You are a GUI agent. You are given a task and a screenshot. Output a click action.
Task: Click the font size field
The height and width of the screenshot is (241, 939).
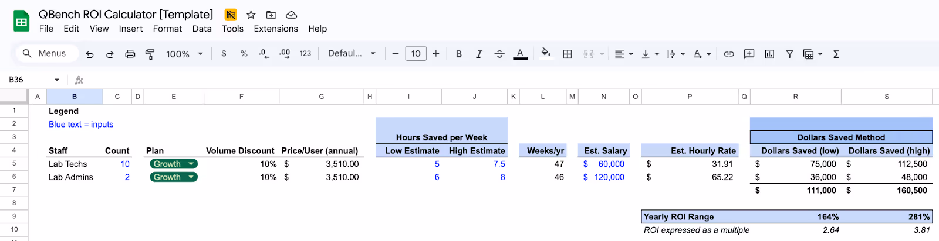click(x=416, y=54)
